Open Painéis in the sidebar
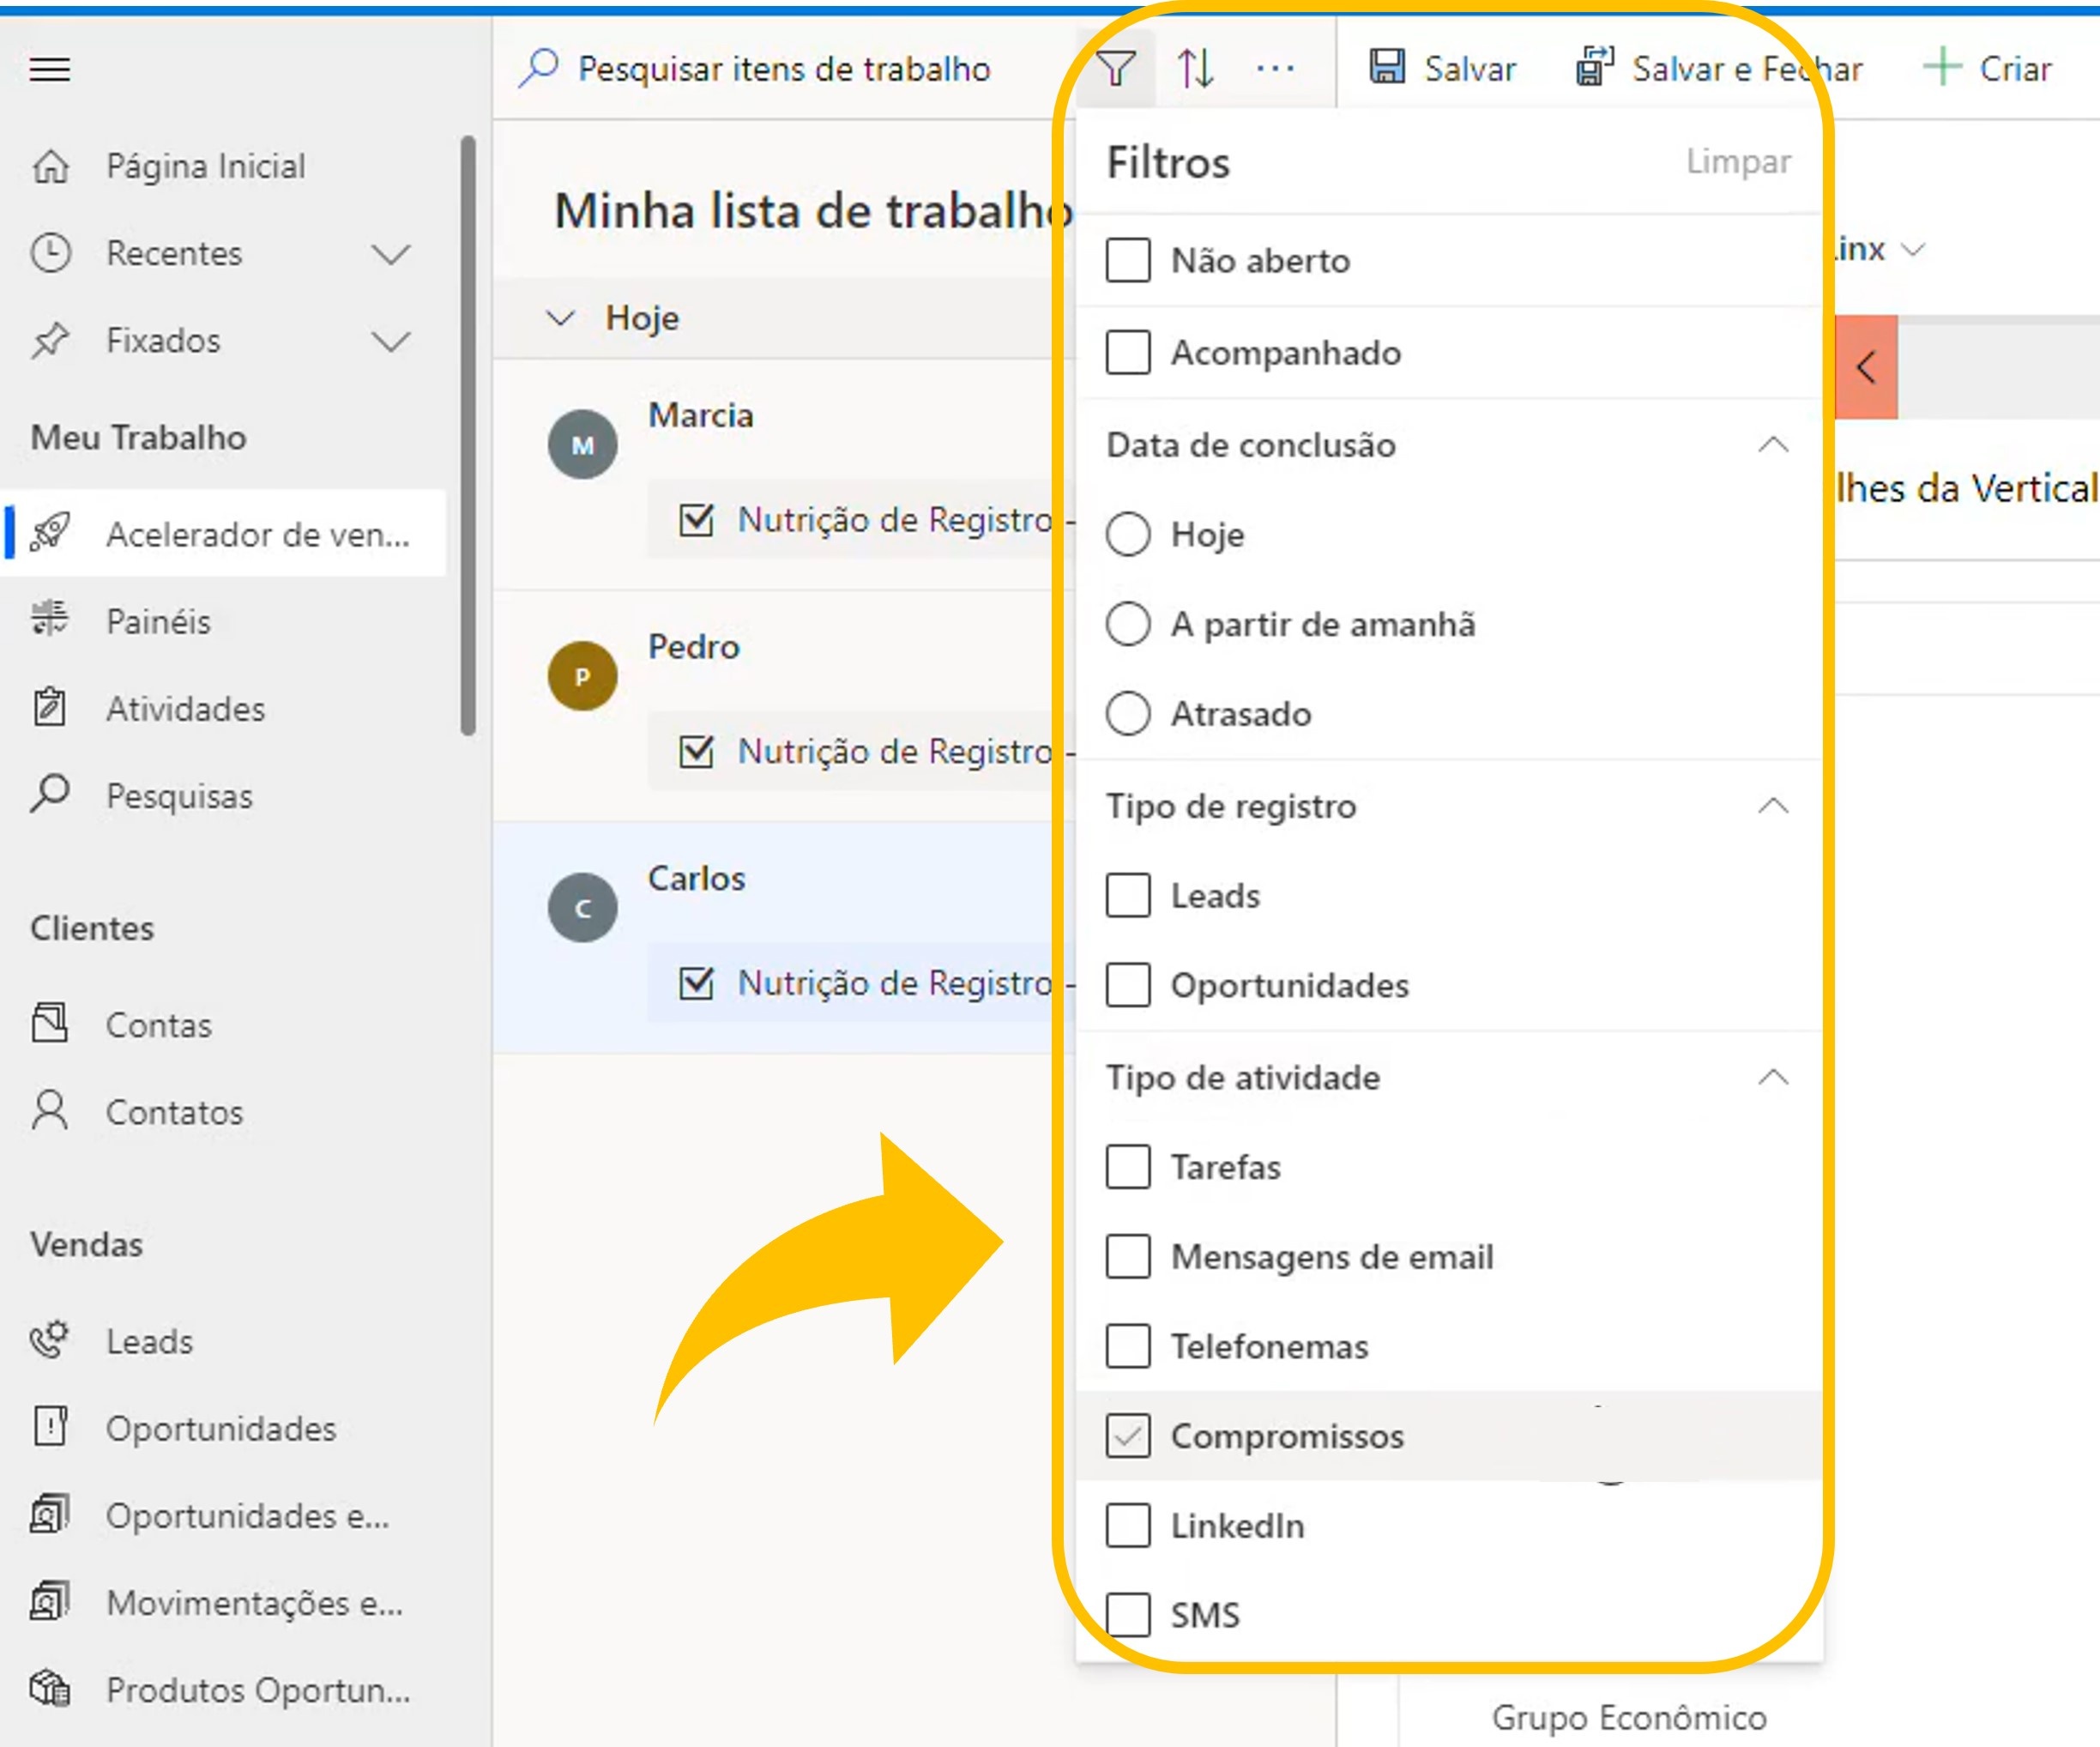This screenshot has height=1747, width=2100. coord(158,622)
